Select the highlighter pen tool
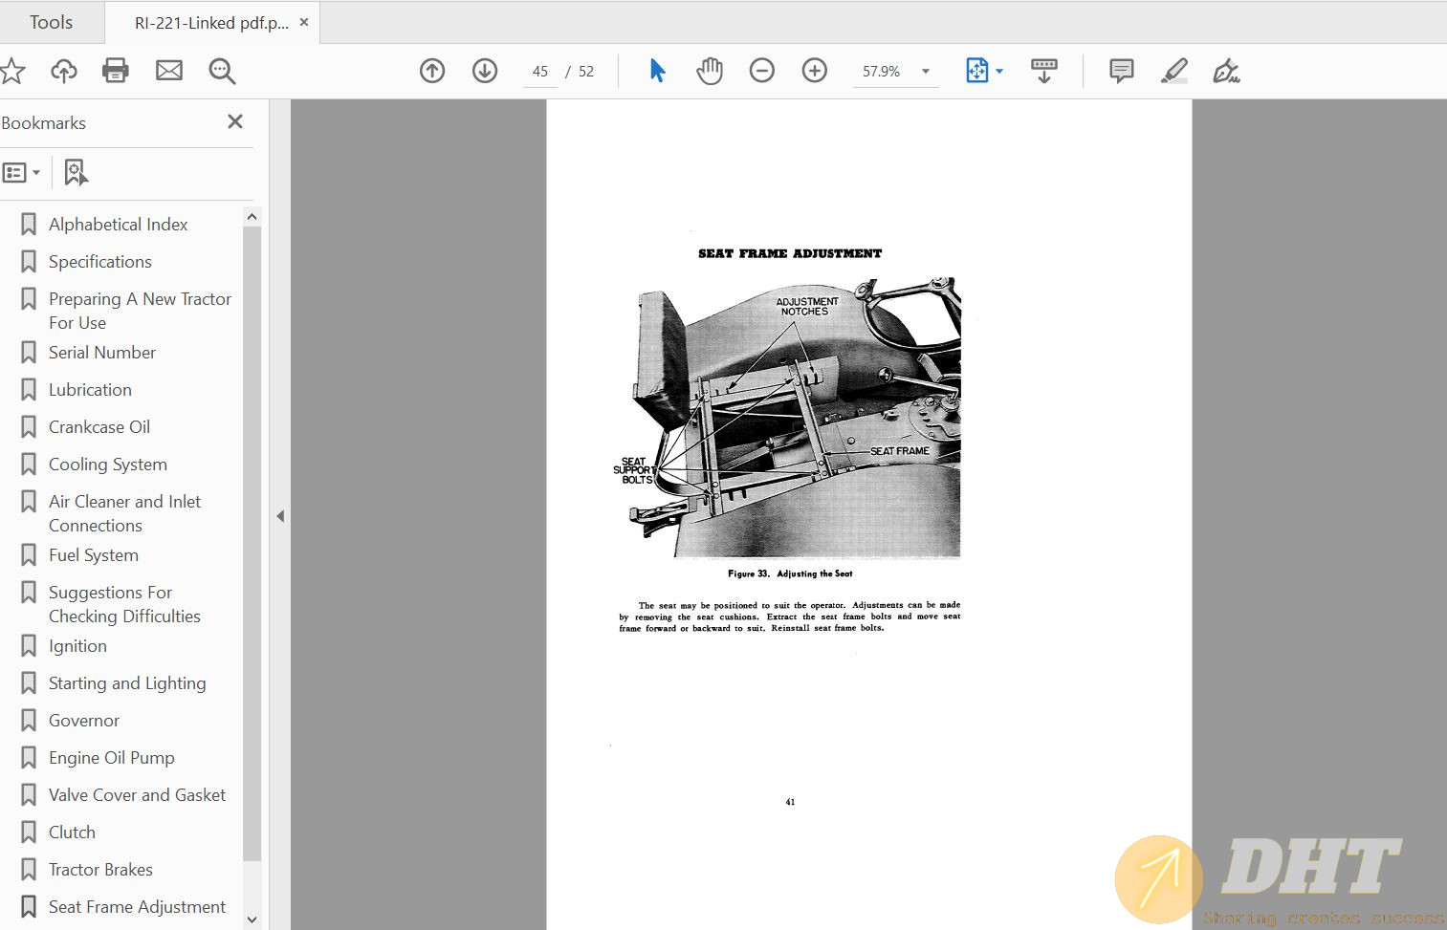The image size is (1447, 930). (x=1174, y=71)
